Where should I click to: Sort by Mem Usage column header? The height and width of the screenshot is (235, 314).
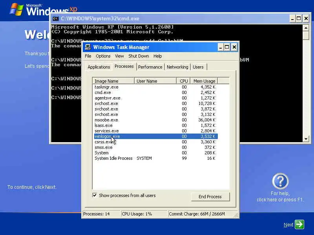(x=204, y=81)
